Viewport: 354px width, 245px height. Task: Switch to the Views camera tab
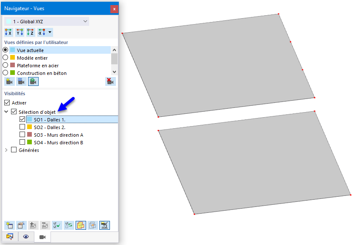(42, 237)
